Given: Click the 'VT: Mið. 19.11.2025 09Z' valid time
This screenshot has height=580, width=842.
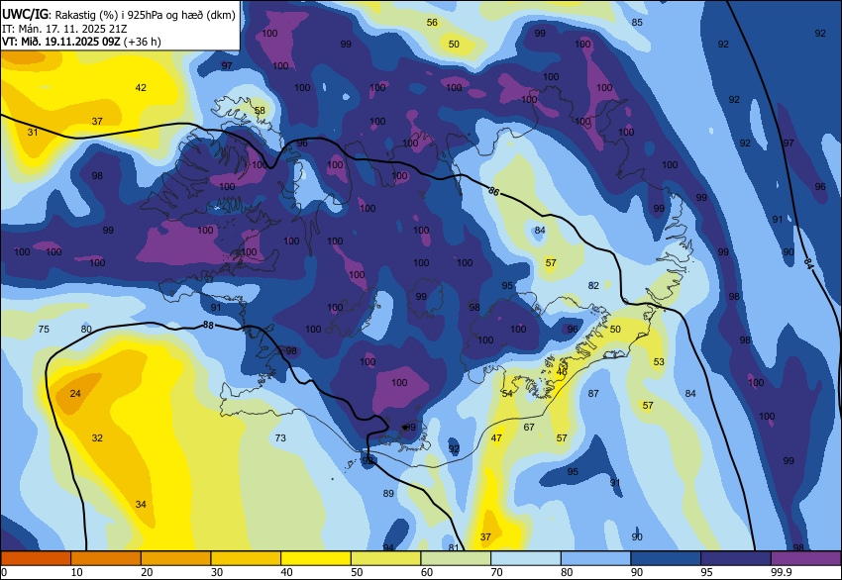Looking at the screenshot, I should coord(61,42).
